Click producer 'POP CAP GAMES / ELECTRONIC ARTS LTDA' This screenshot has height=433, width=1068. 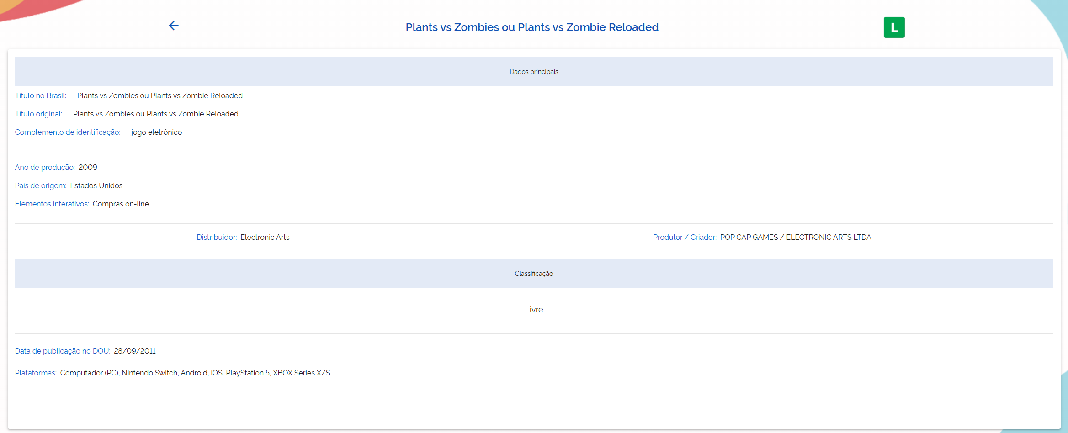point(795,237)
